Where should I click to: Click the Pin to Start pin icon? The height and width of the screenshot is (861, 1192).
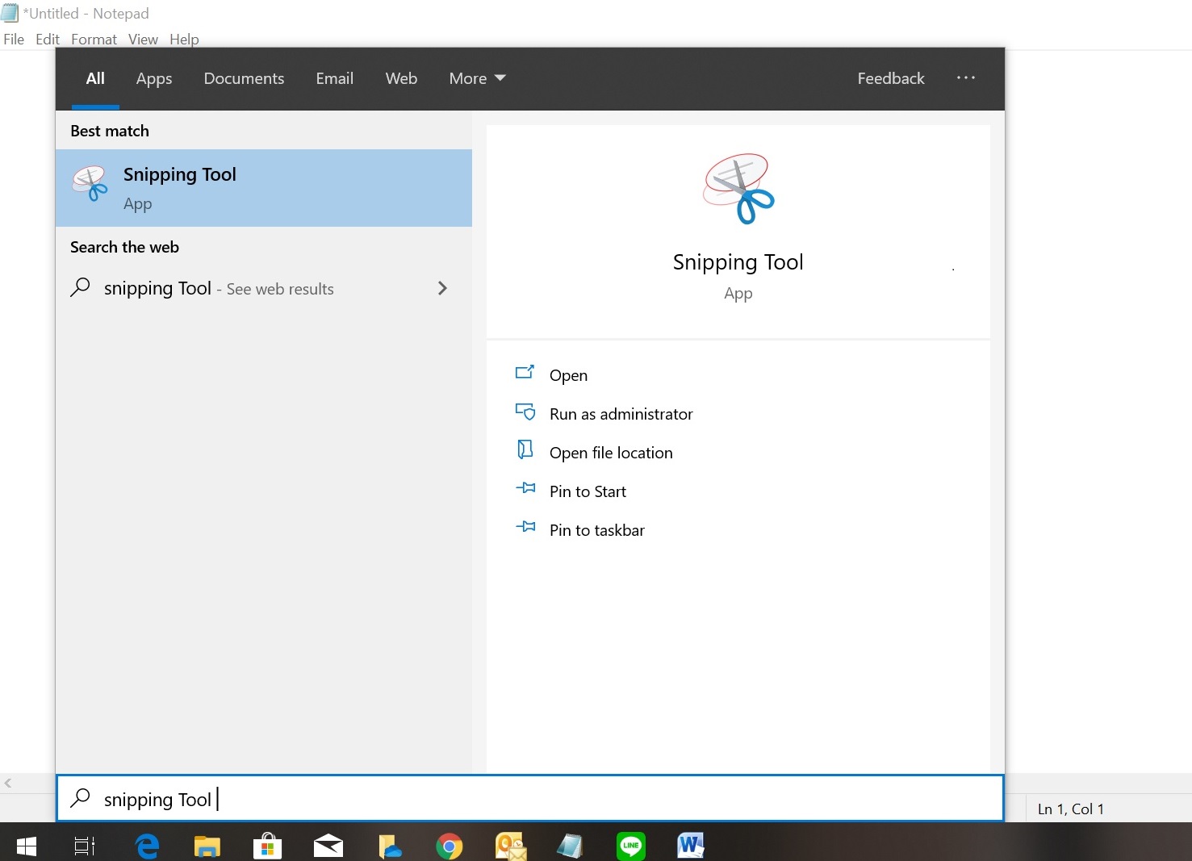pos(525,487)
